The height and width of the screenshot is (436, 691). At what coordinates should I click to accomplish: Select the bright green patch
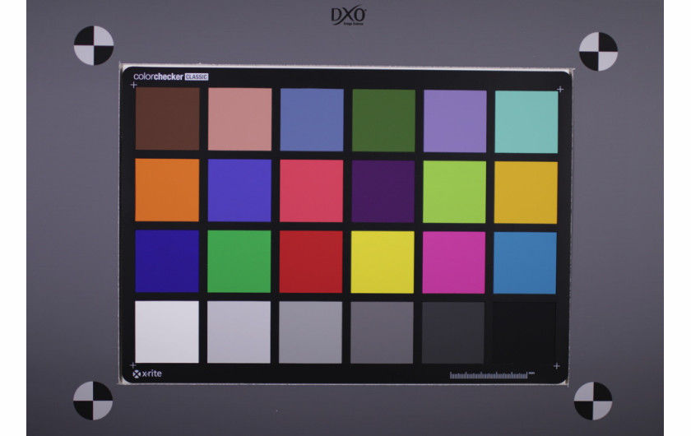point(239,262)
